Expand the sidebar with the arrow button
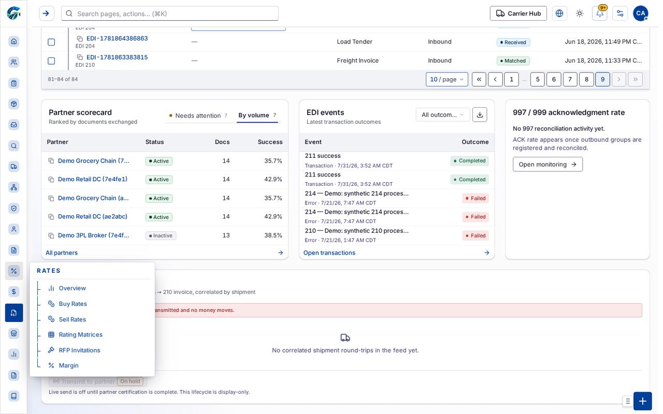 point(47,13)
